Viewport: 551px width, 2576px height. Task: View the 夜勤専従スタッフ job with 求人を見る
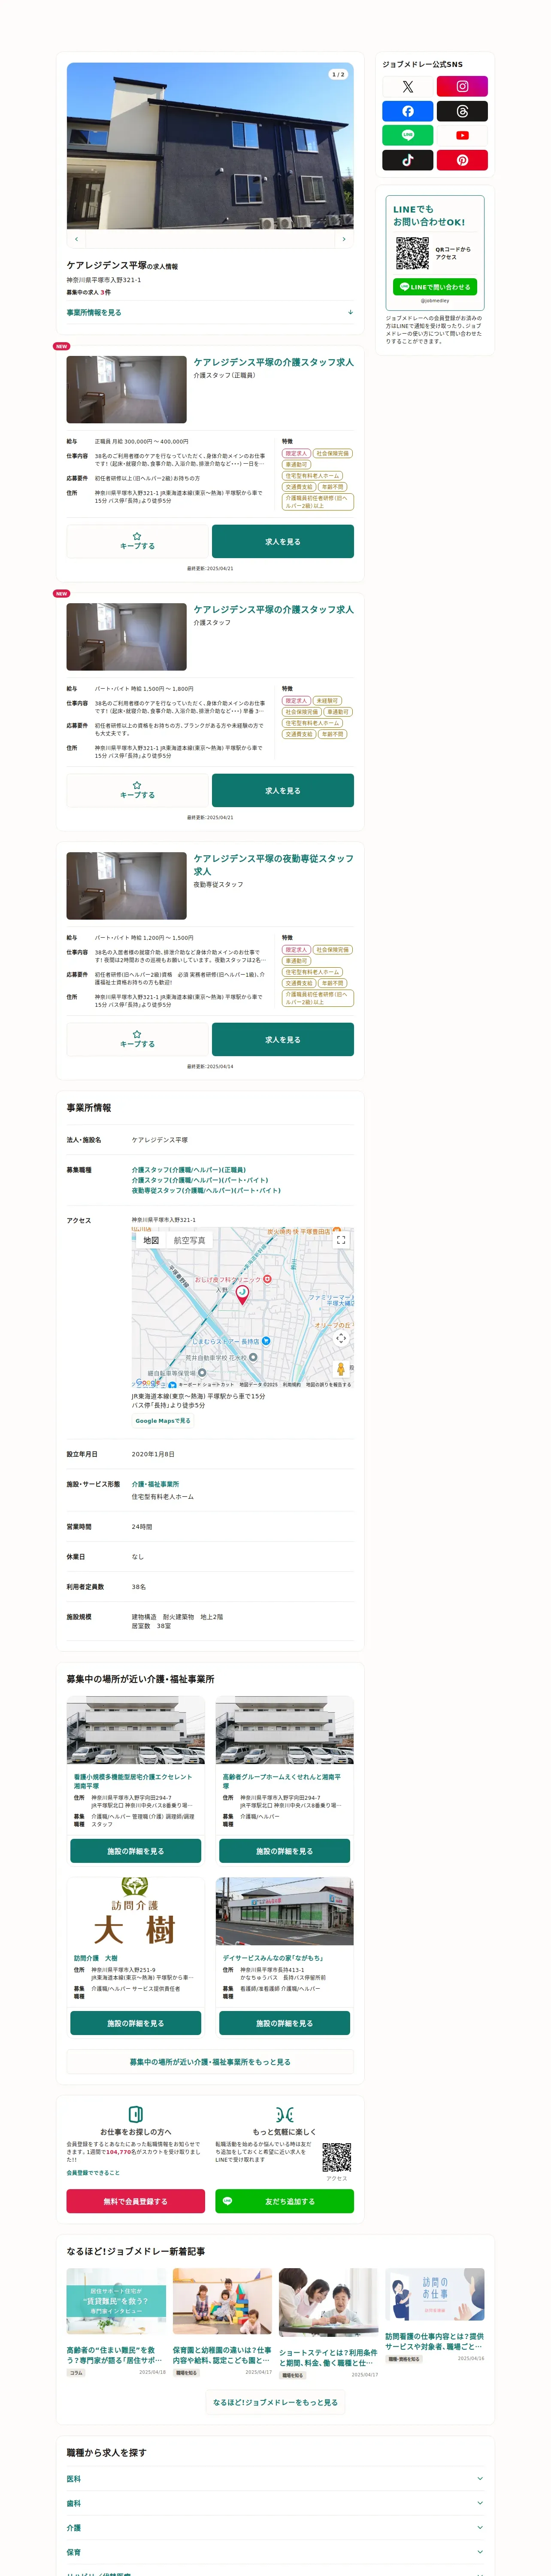point(283,1039)
